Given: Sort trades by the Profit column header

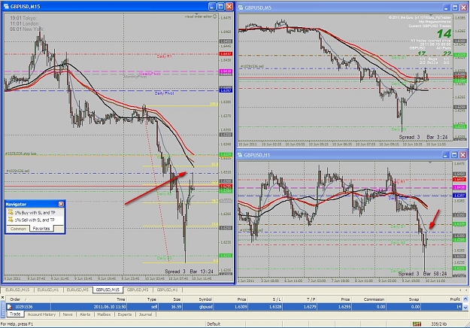Looking at the screenshot, I should click(441, 299).
